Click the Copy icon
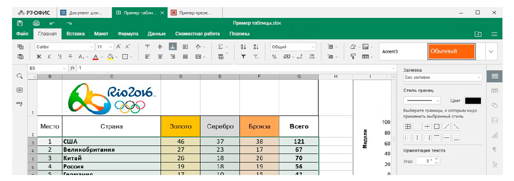Image resolution: width=514 pixels, height=181 pixels. tap(20, 47)
